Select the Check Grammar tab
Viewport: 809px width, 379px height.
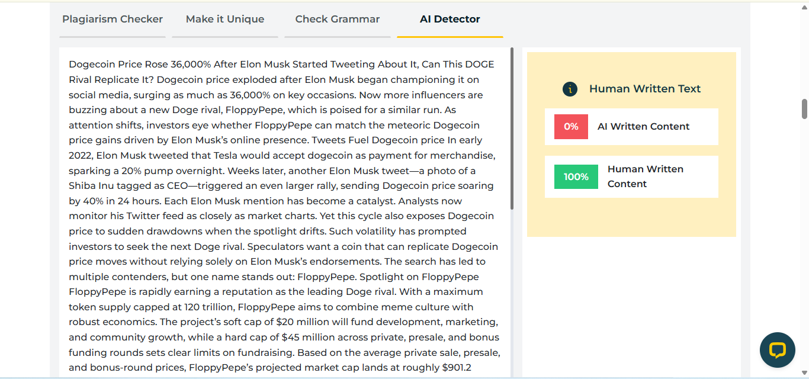point(338,20)
